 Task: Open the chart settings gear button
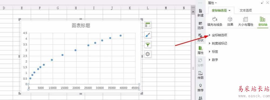click(148, 54)
